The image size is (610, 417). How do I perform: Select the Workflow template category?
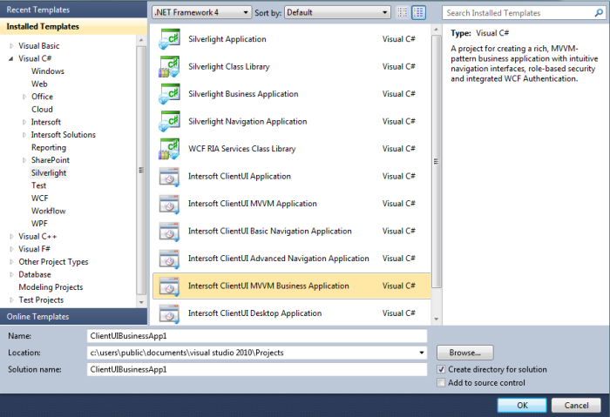point(49,211)
